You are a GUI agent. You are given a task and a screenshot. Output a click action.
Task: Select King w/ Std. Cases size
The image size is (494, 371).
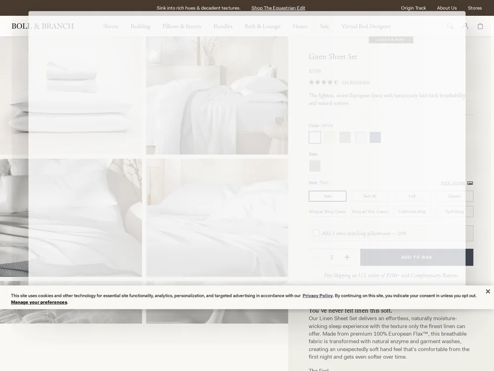[370, 212]
